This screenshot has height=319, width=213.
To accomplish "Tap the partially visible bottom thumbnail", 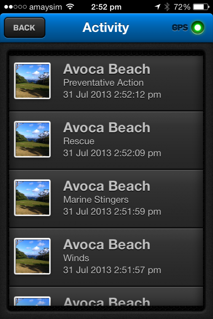I will click(32, 301).
